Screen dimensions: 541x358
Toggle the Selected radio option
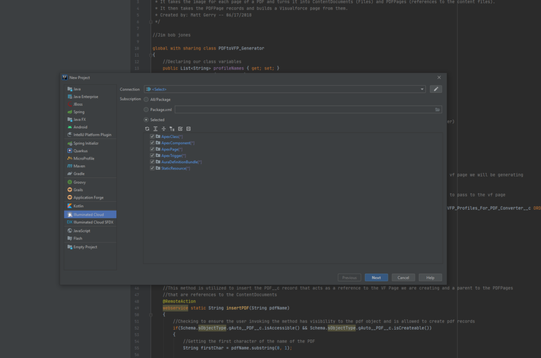point(145,120)
